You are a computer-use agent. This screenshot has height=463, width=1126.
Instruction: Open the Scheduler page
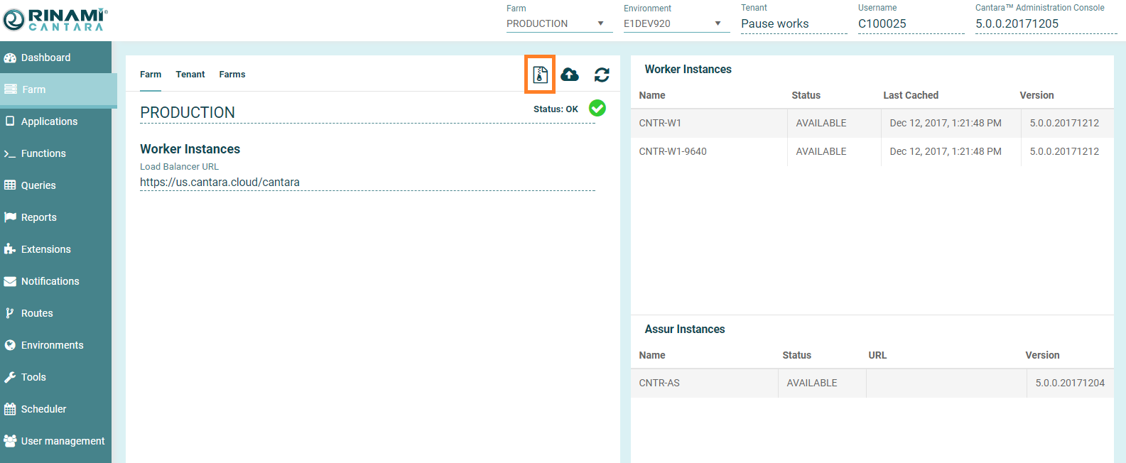[43, 409]
